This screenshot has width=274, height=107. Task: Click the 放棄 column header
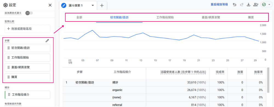tap(240, 72)
